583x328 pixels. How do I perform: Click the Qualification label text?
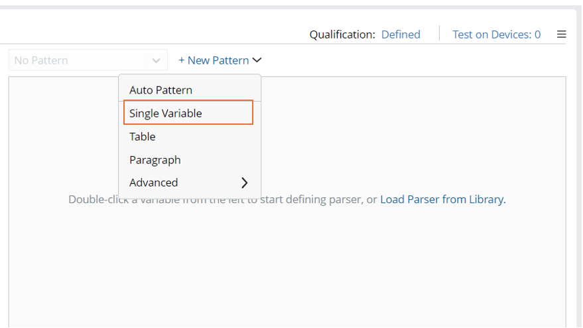click(342, 35)
